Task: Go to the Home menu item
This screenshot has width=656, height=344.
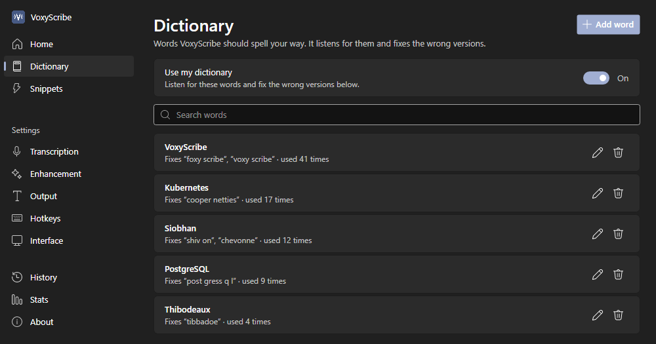Action: click(69, 44)
